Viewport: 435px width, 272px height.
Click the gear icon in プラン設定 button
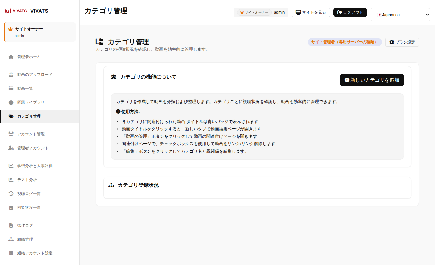pos(392,42)
